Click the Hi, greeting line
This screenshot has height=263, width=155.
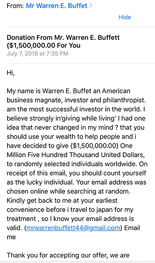pyautogui.click(x=11, y=73)
